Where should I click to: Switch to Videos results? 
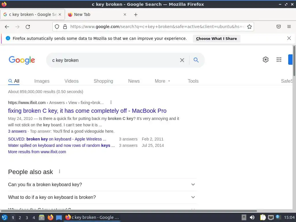pos(71,81)
